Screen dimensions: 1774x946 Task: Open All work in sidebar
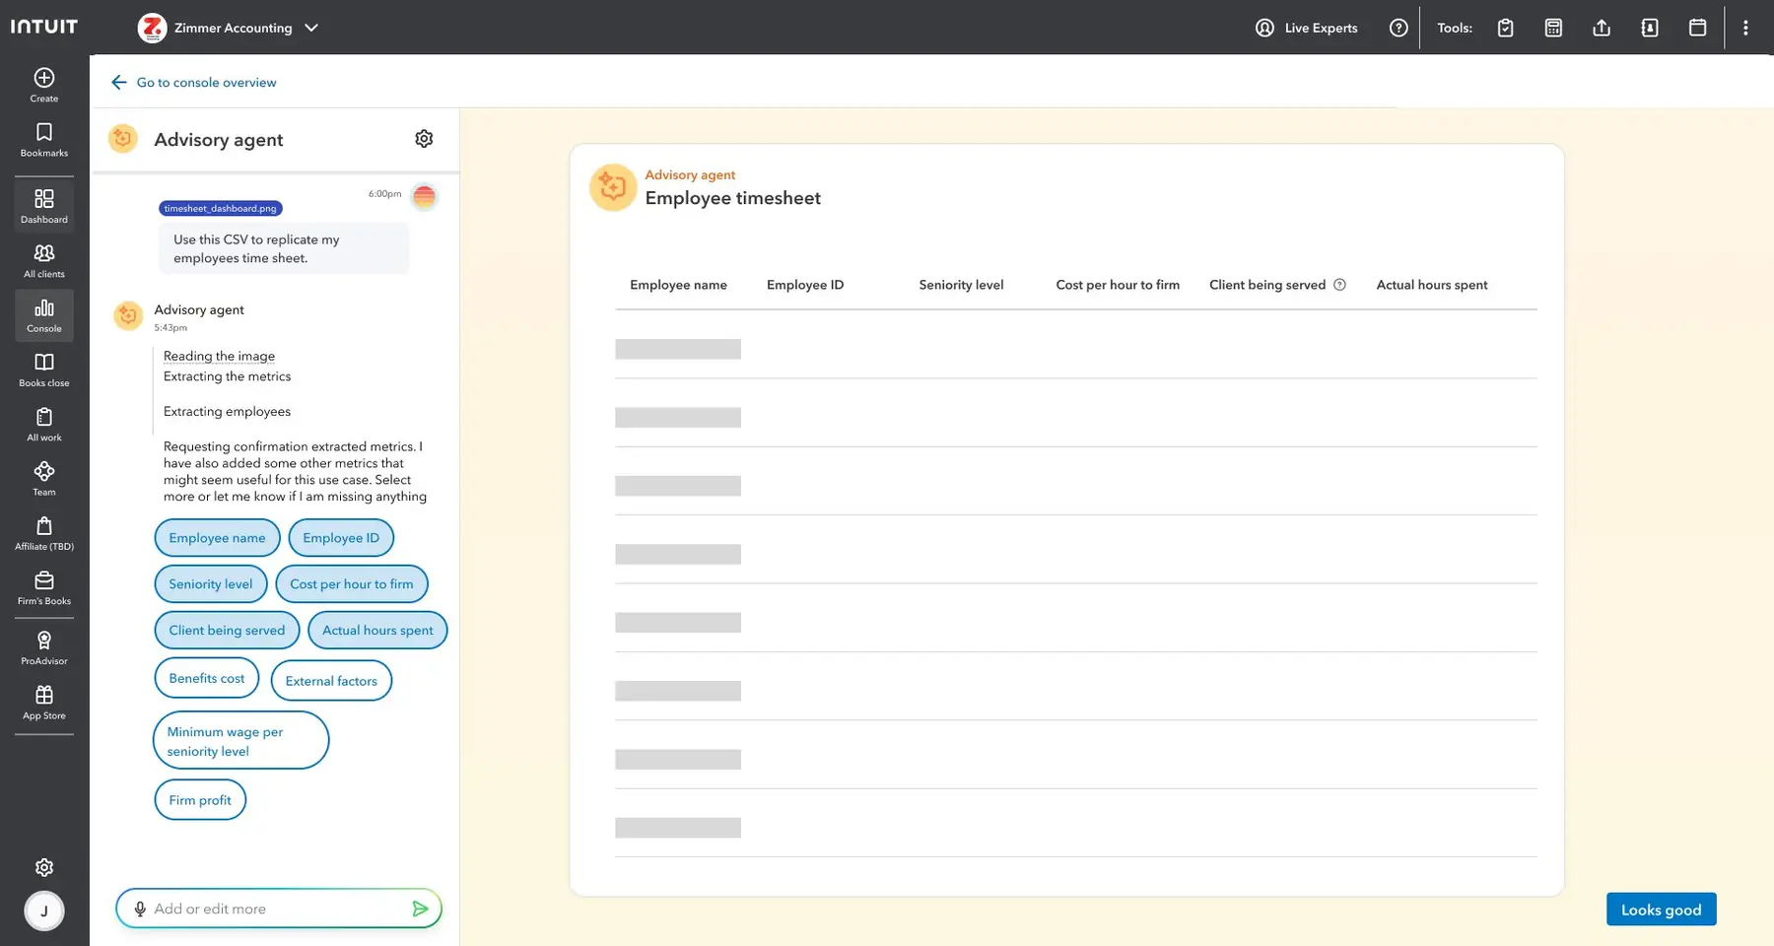44,425
